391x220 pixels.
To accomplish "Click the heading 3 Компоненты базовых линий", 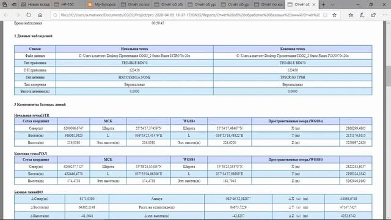I will click(x=40, y=105).
